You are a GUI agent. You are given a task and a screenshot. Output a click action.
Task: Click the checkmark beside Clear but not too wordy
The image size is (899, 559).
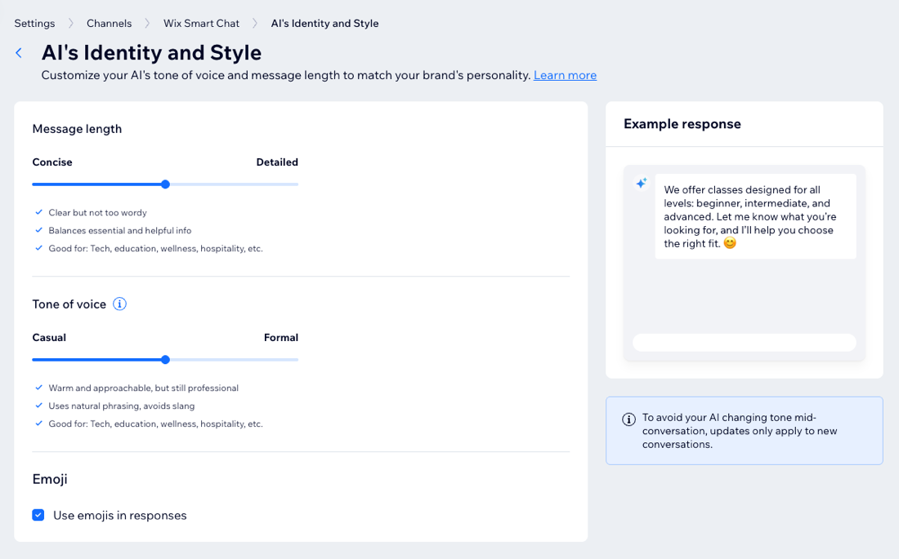click(x=38, y=212)
